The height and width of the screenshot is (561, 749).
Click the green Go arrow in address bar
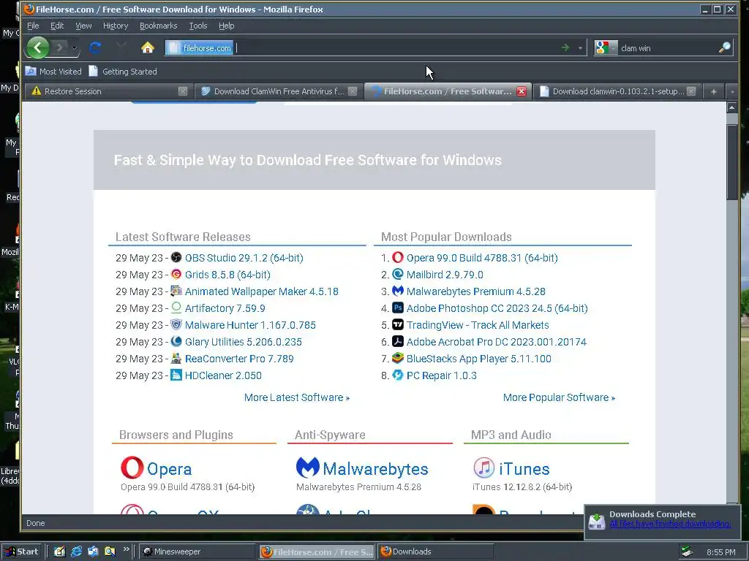click(565, 47)
